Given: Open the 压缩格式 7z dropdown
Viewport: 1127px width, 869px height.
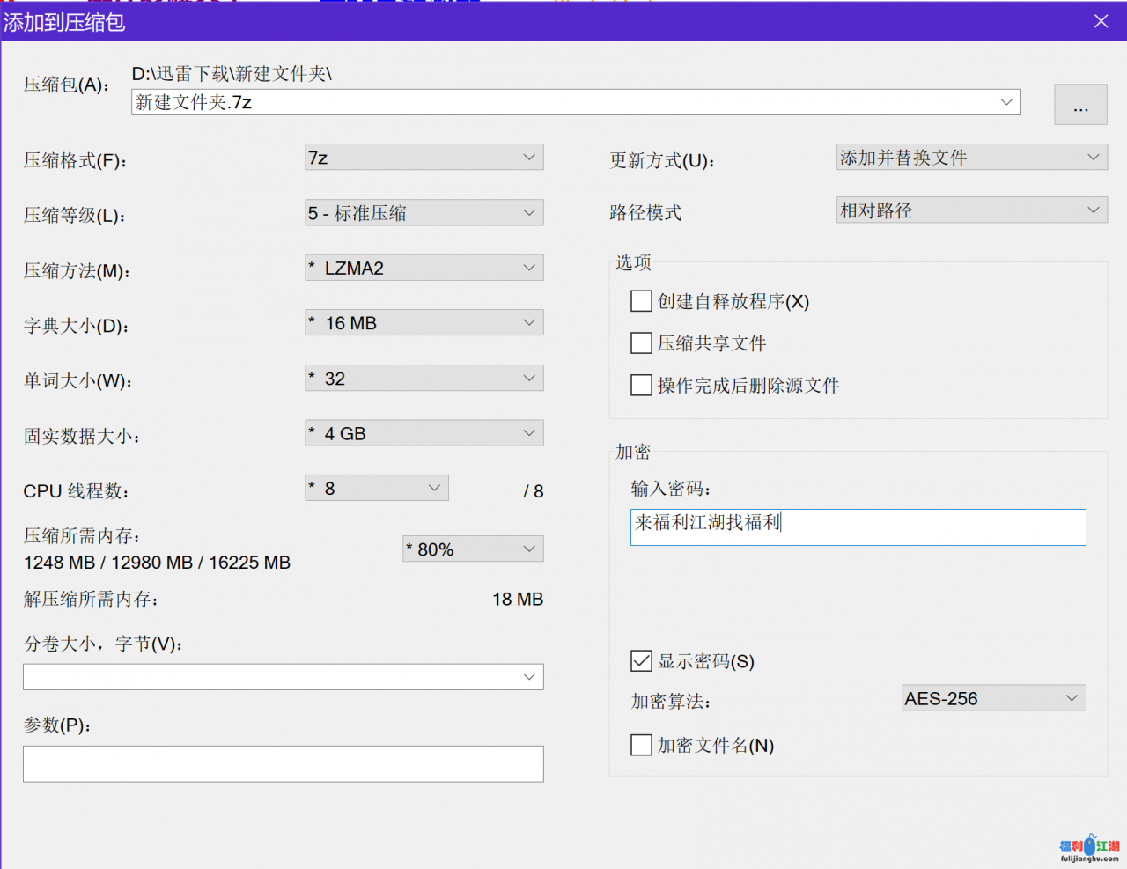Looking at the screenshot, I should pyautogui.click(x=424, y=158).
